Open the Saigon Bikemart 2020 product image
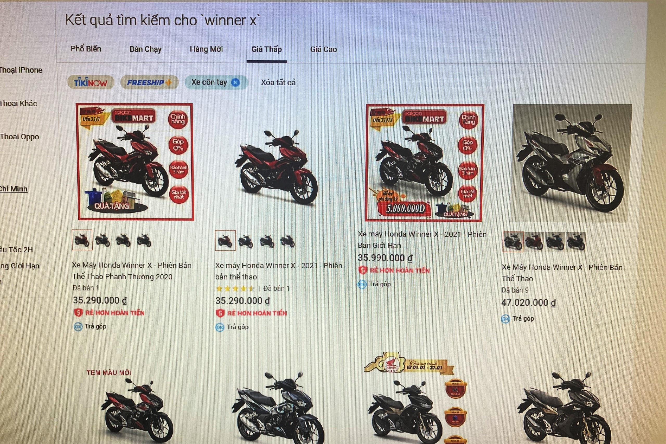The height and width of the screenshot is (444, 666). (x=135, y=162)
